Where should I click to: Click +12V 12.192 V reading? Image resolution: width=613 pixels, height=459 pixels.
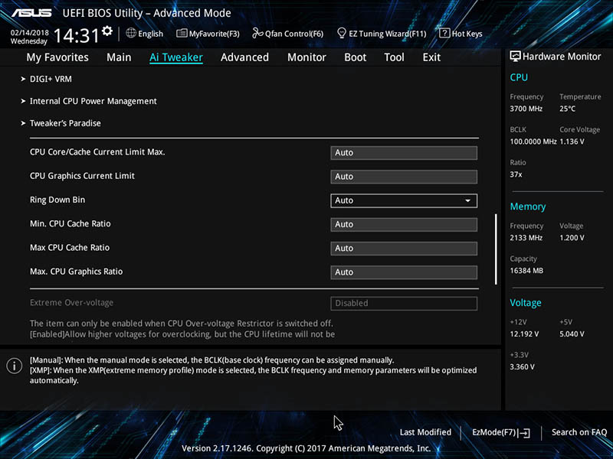click(x=524, y=334)
